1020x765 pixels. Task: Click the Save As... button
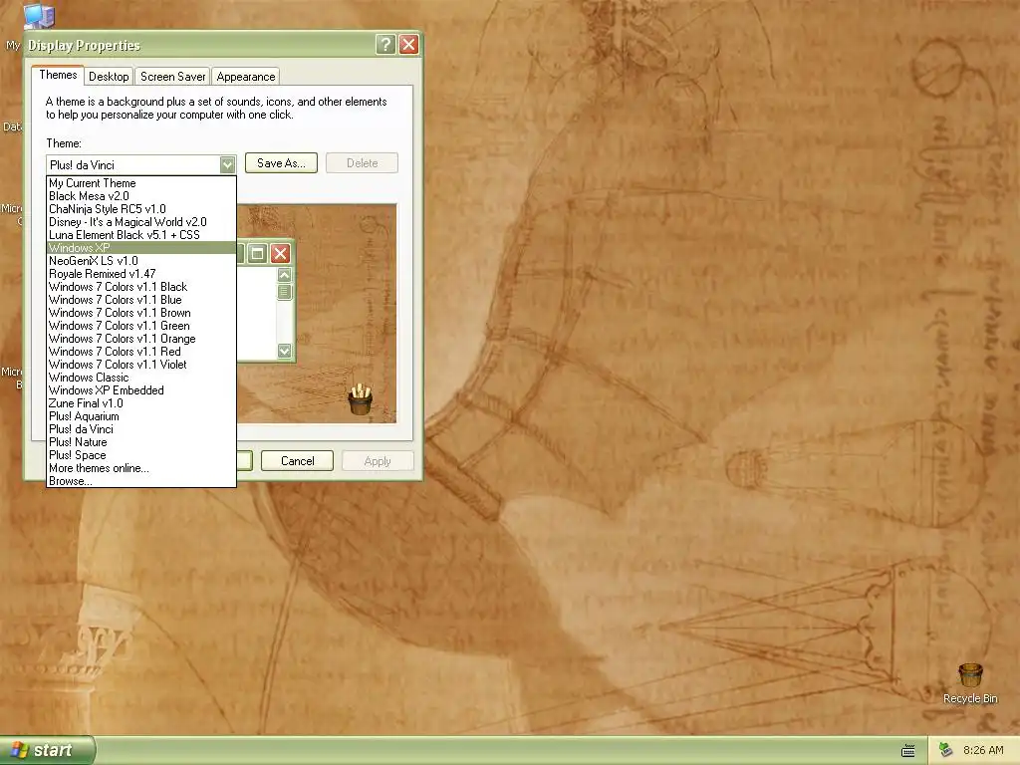(281, 163)
